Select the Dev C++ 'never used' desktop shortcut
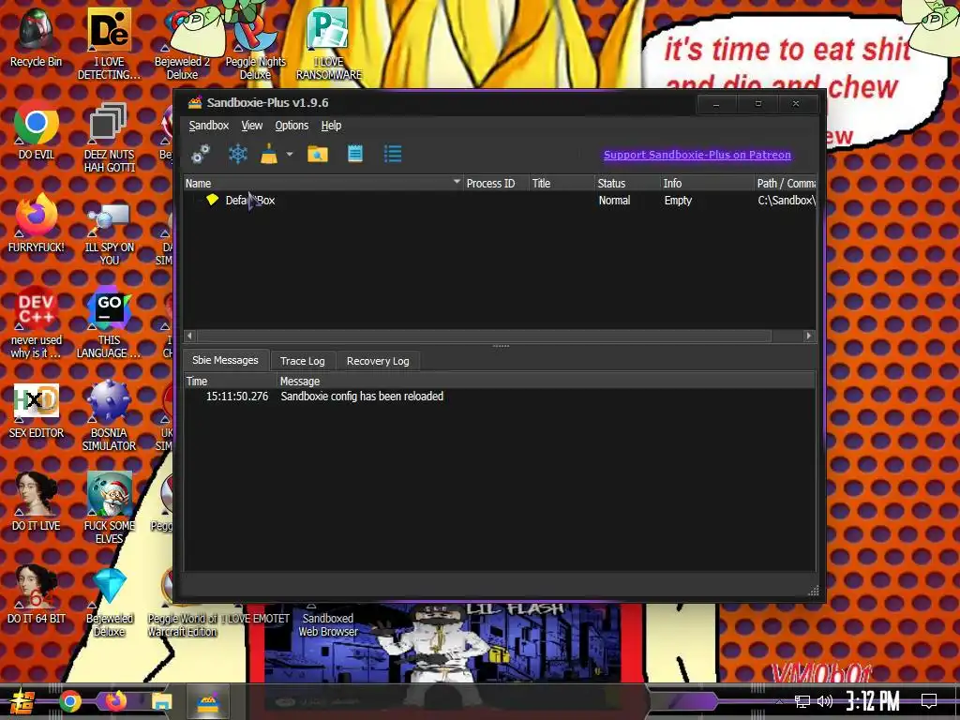The width and height of the screenshot is (960, 720). click(37, 322)
